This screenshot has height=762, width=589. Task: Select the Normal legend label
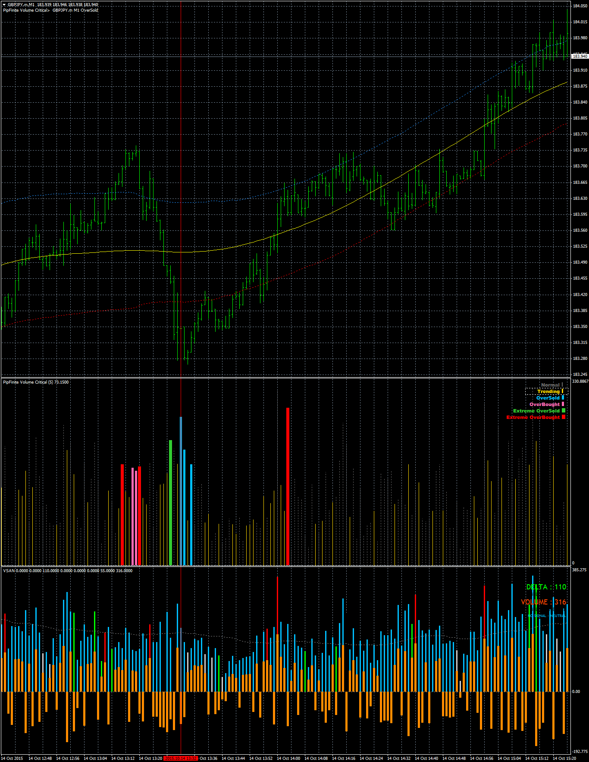pos(550,385)
